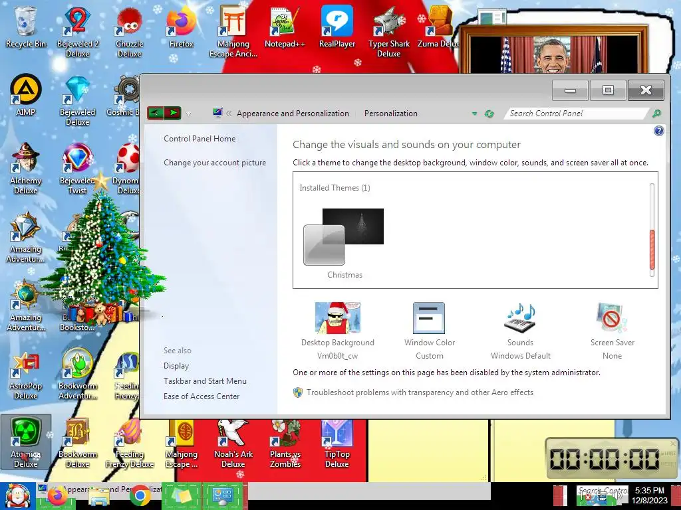Viewport: 681px width, 510px height.
Task: Open AIMP desktop shortcut
Action: click(26, 96)
